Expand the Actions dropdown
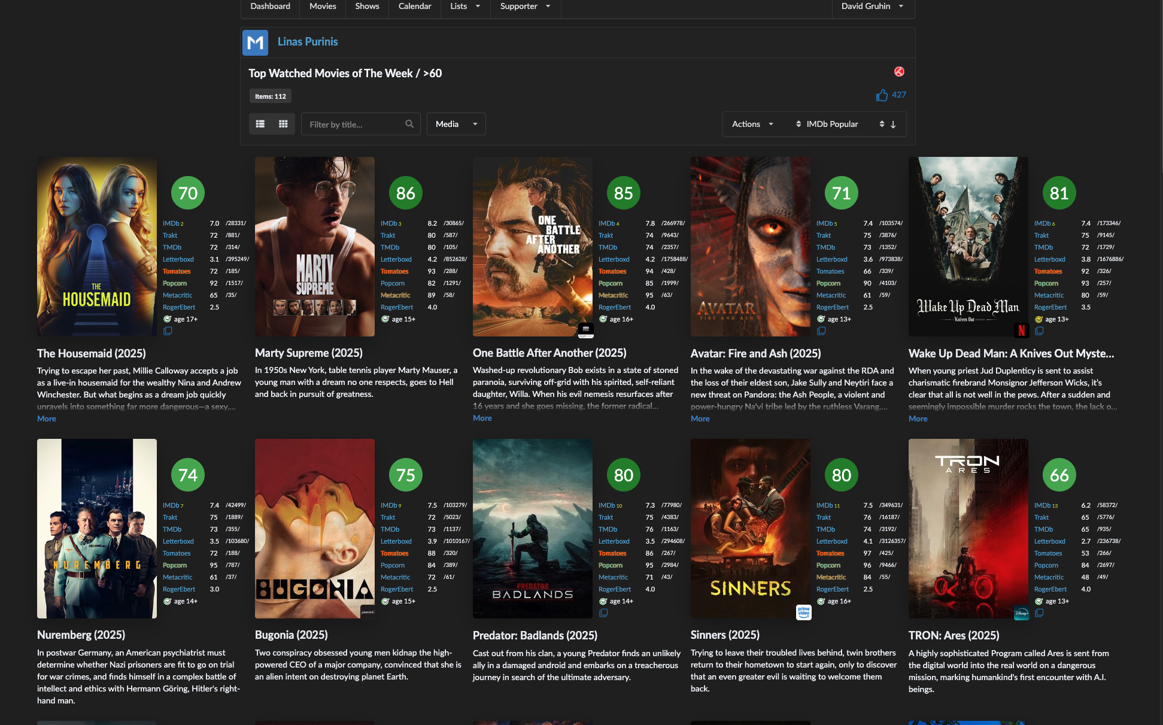 752,124
